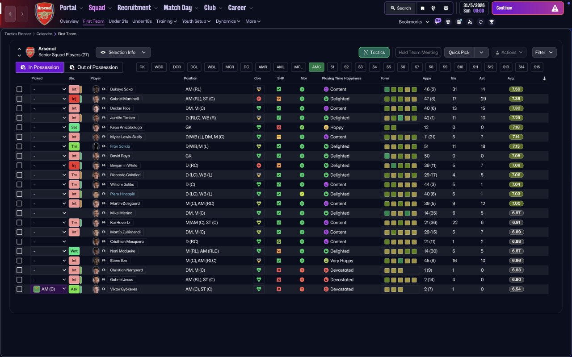Click the Set status badge for Kepa Arrizabalaga

[x=74, y=127]
